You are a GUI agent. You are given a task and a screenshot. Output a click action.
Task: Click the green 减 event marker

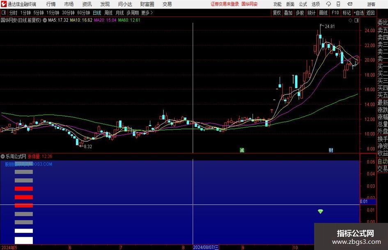[x=242, y=150]
